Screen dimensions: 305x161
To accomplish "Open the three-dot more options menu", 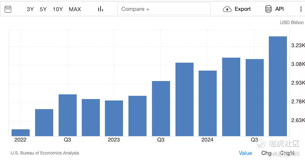I will pyautogui.click(x=301, y=9).
